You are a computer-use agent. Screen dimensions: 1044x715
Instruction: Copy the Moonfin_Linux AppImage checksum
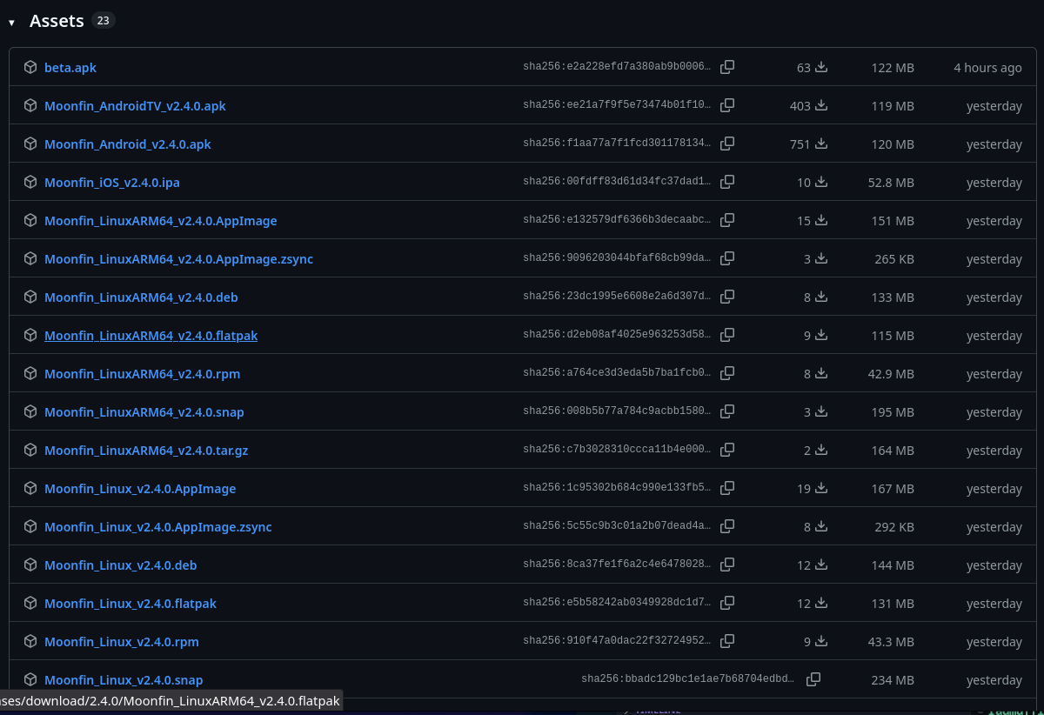(727, 488)
